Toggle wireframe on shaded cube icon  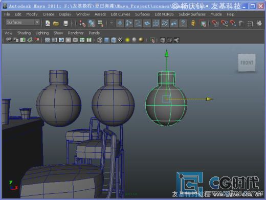114,40
